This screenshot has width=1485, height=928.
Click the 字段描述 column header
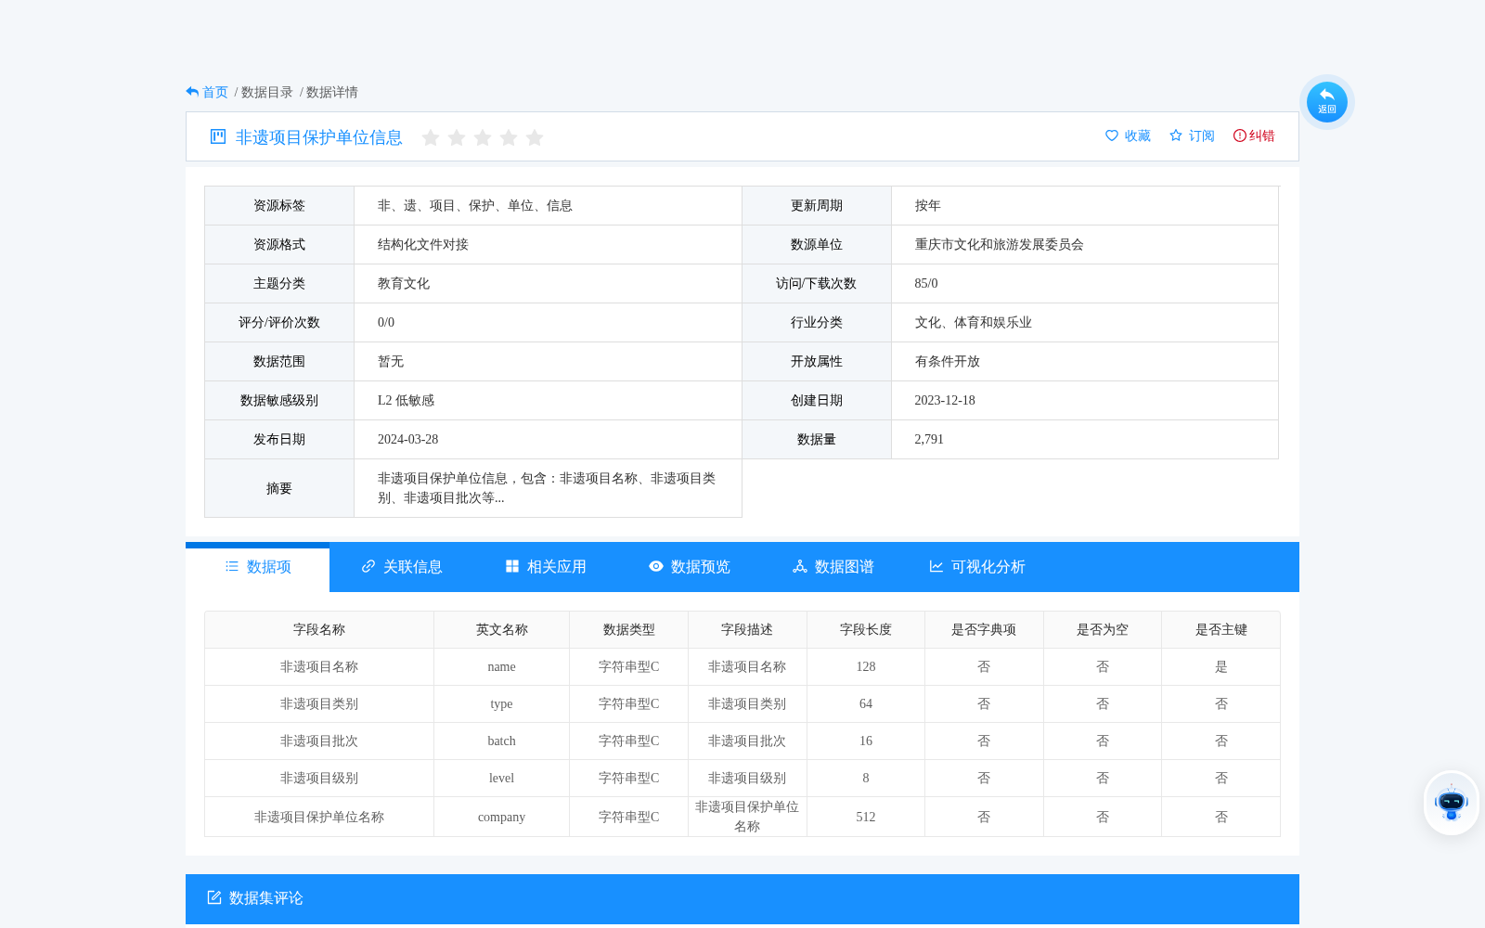point(747,629)
